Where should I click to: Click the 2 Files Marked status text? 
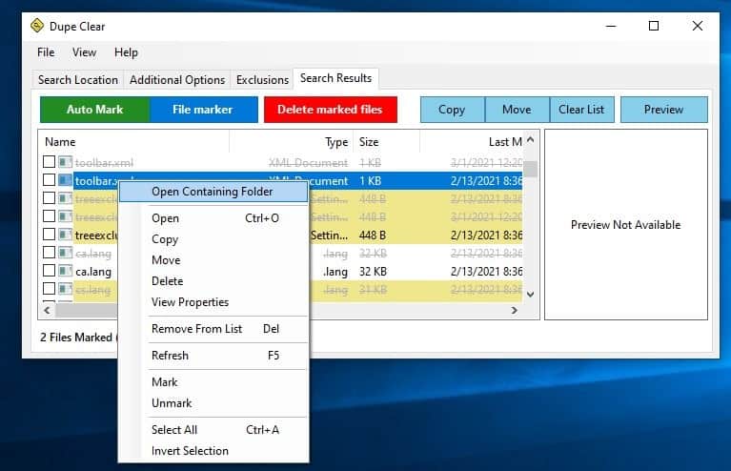[76, 338]
